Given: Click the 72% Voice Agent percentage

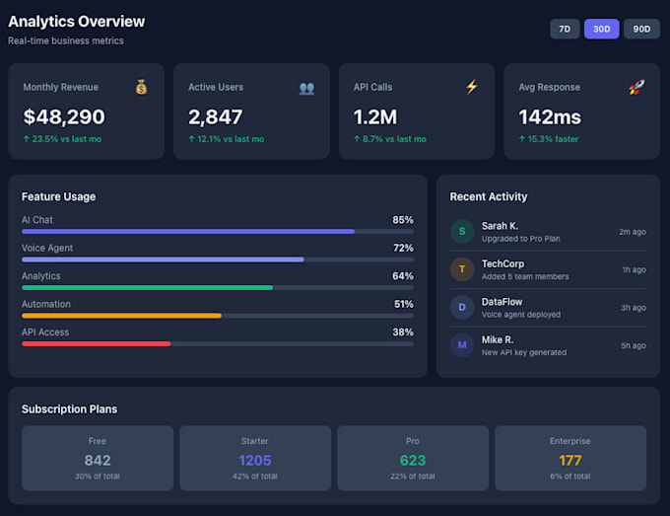Looking at the screenshot, I should click(403, 249).
